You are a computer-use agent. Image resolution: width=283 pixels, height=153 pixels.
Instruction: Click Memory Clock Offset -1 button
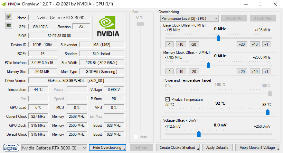click(169, 72)
